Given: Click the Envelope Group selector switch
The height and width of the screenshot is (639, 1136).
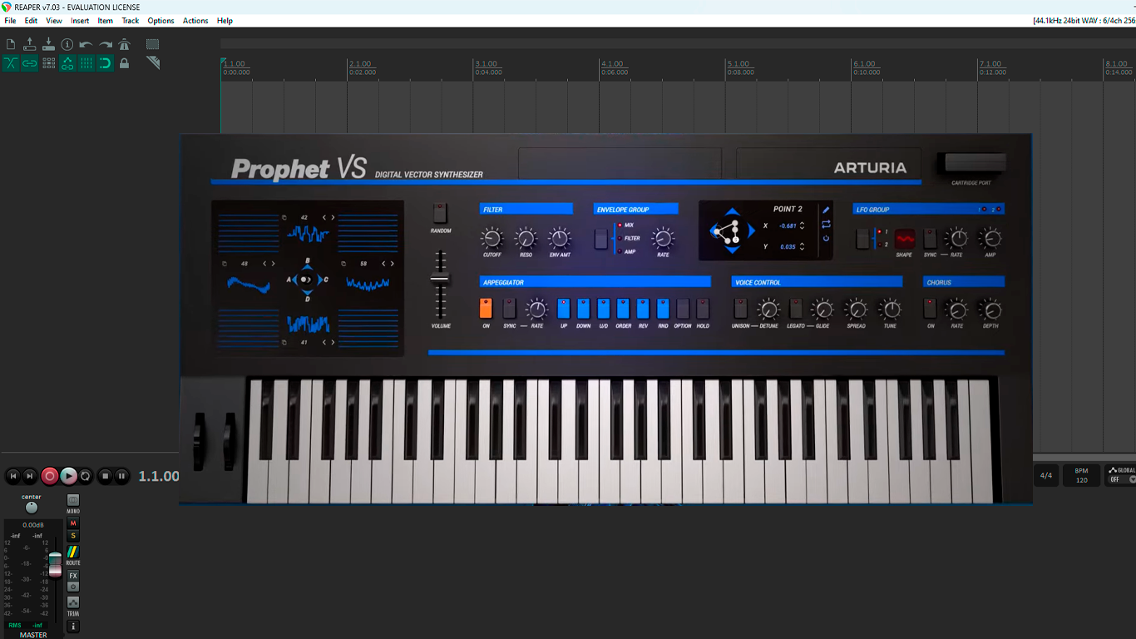Looking at the screenshot, I should tap(601, 239).
